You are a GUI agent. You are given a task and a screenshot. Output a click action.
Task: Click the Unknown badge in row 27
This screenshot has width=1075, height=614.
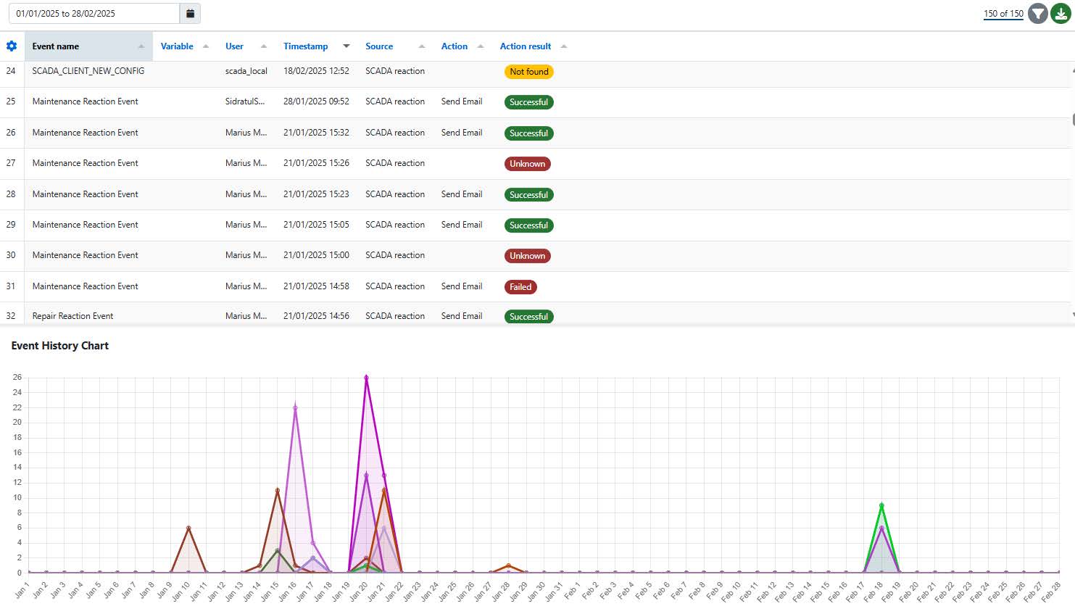click(528, 164)
